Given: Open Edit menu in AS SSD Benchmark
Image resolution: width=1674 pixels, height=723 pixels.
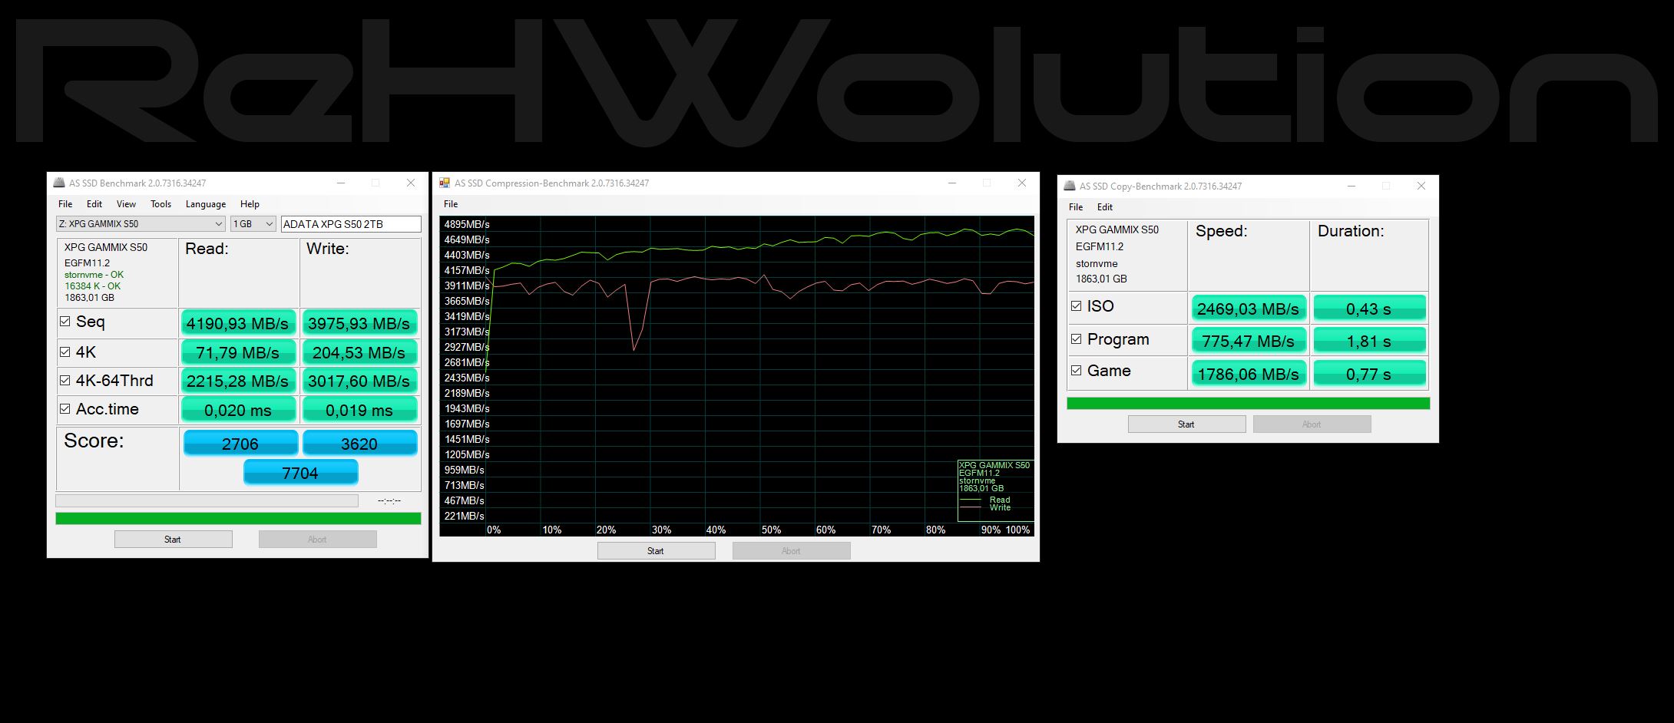Looking at the screenshot, I should click(94, 204).
